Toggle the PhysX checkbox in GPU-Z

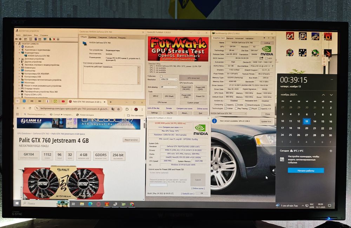tap(250, 109)
